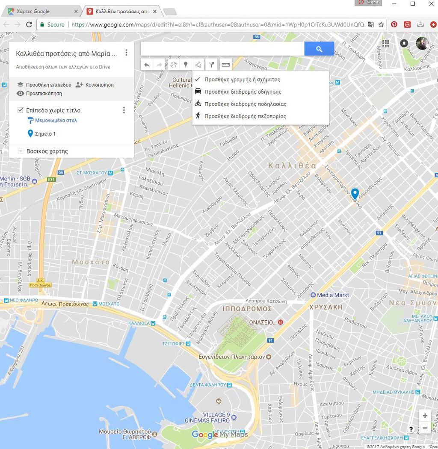Open Google apps grid icon
The width and height of the screenshot is (438, 449).
coord(386,43)
